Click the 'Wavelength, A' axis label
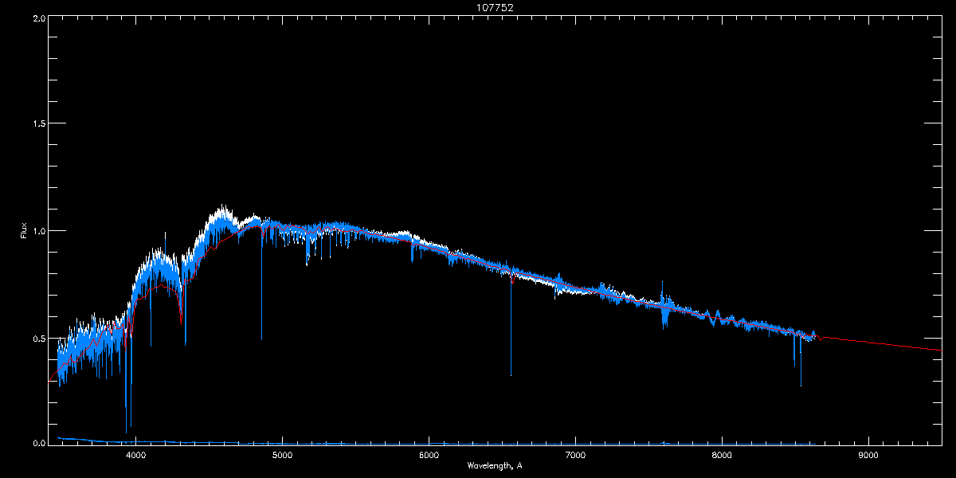 coord(494,465)
